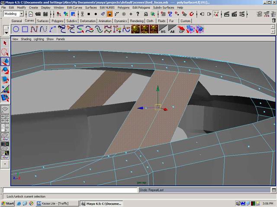
Task: Click the CP shelf button
Action: pyautogui.click(x=182, y=30)
